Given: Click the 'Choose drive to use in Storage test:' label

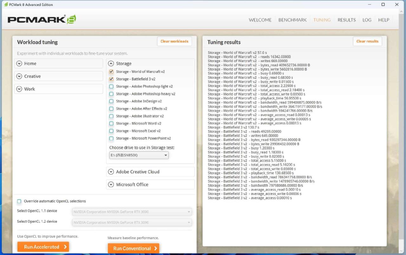Looking at the screenshot, I should pos(142,148).
